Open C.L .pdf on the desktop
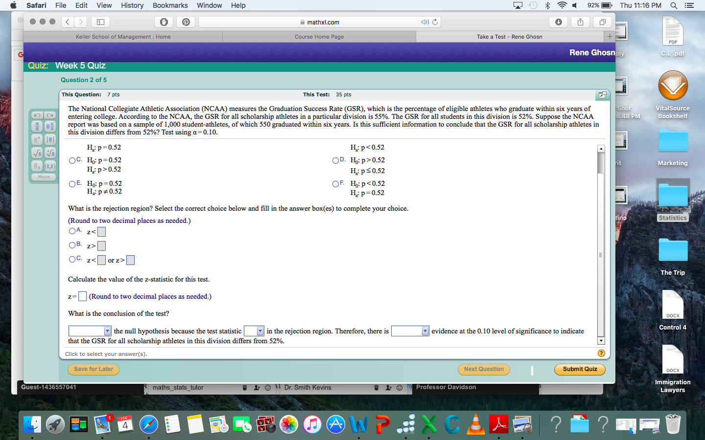 coord(673,37)
